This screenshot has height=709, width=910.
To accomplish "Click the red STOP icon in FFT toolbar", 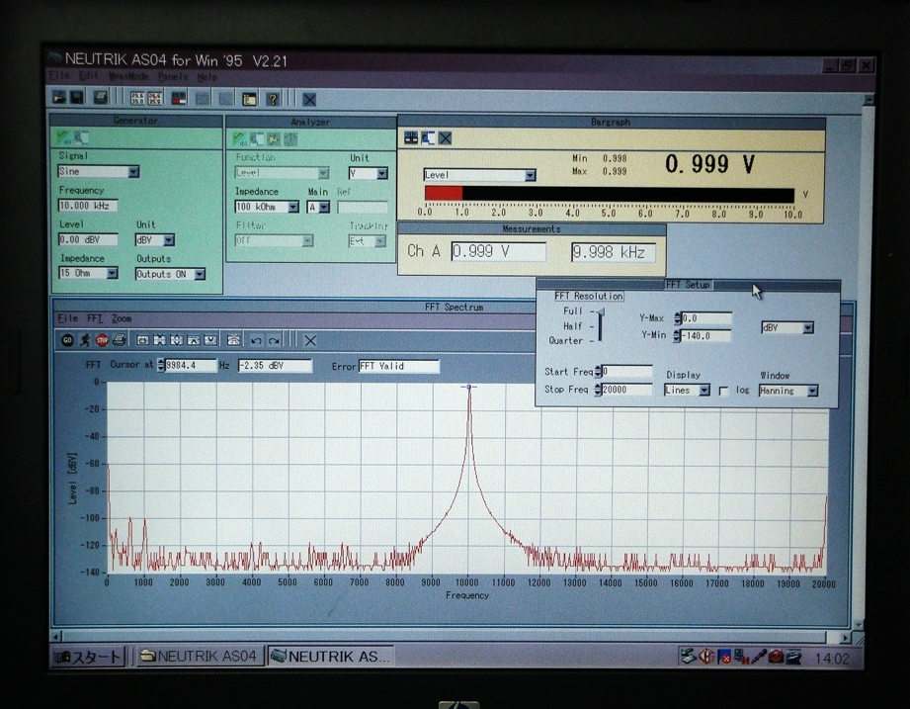I will [102, 340].
